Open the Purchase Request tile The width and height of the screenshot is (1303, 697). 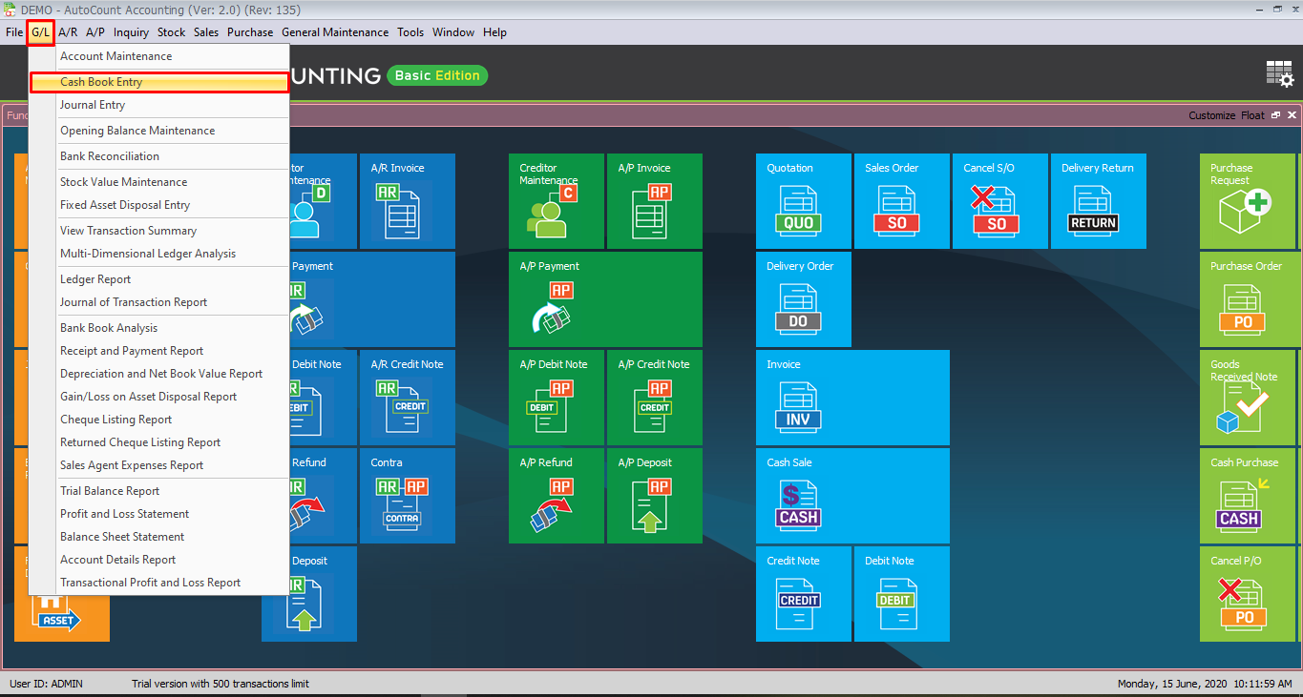(x=1248, y=201)
